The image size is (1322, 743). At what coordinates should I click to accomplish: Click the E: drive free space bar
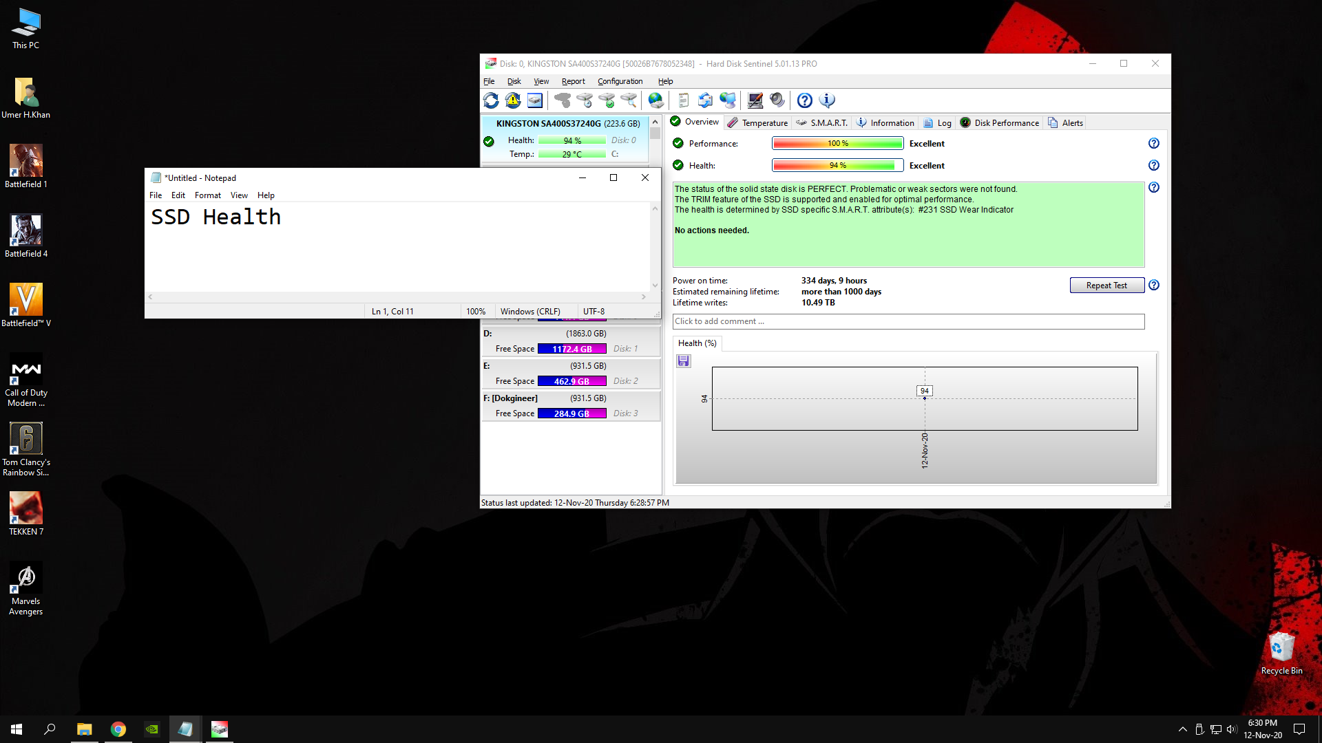coord(571,381)
